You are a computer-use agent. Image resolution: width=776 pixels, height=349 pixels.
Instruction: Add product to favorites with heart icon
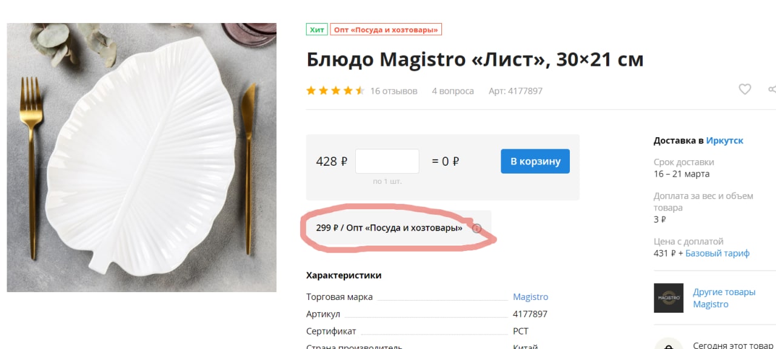(744, 90)
